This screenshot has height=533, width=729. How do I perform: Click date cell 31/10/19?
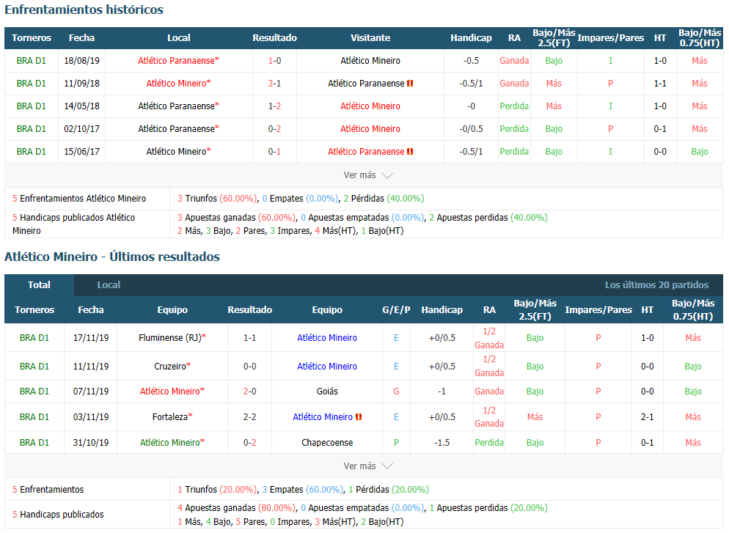pos(91,442)
